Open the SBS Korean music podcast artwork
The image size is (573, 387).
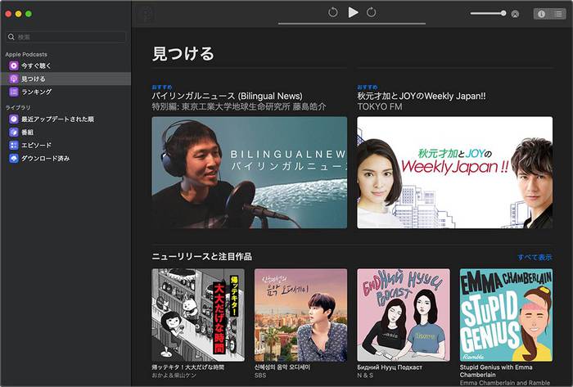coord(300,315)
